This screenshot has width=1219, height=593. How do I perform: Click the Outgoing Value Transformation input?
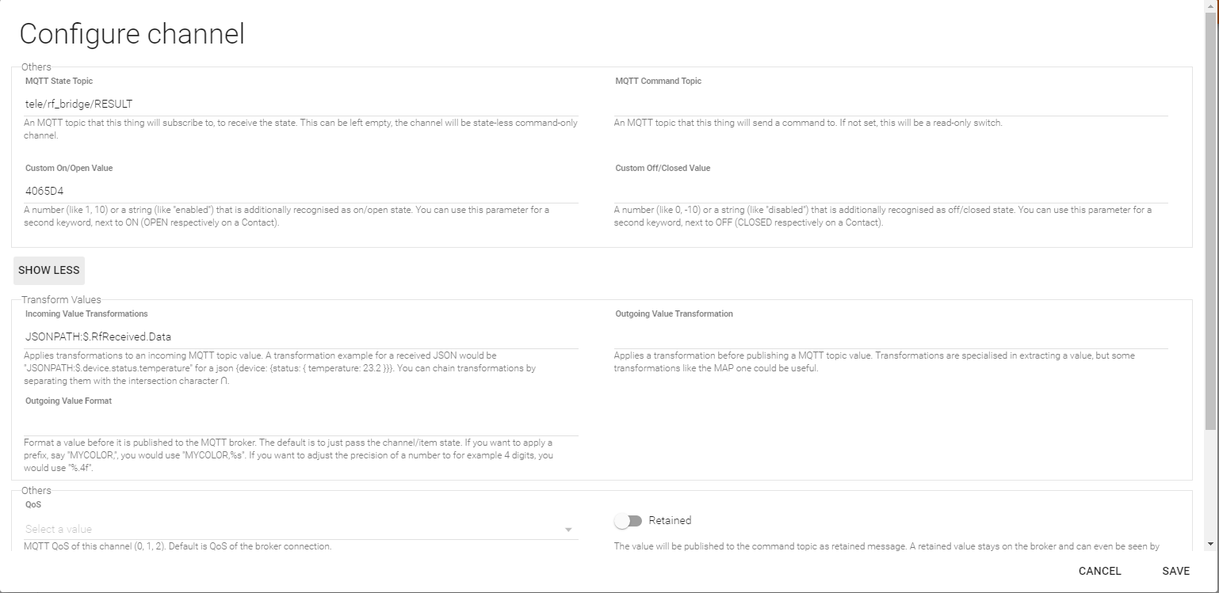coord(891,336)
